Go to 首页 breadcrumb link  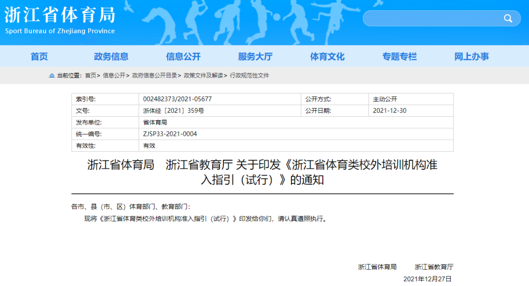pyautogui.click(x=91, y=76)
